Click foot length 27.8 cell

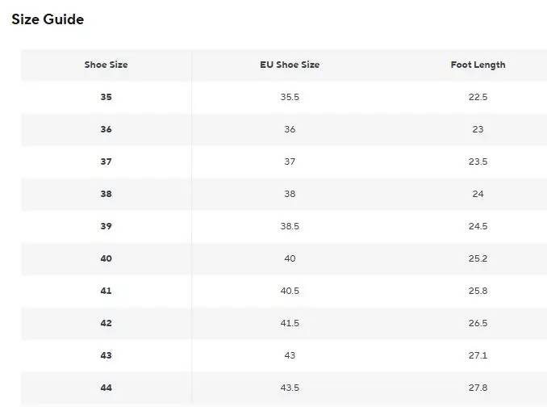click(x=478, y=388)
